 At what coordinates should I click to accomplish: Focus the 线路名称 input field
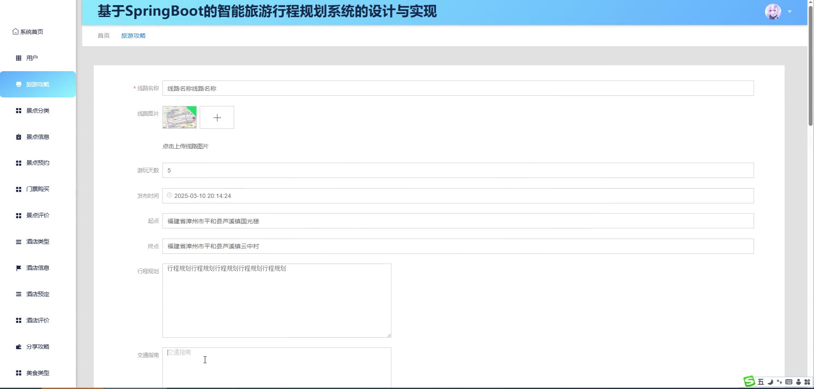[x=458, y=88]
